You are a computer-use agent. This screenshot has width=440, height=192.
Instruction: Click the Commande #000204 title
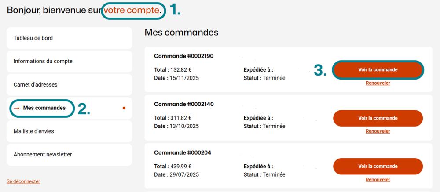pos(182,153)
